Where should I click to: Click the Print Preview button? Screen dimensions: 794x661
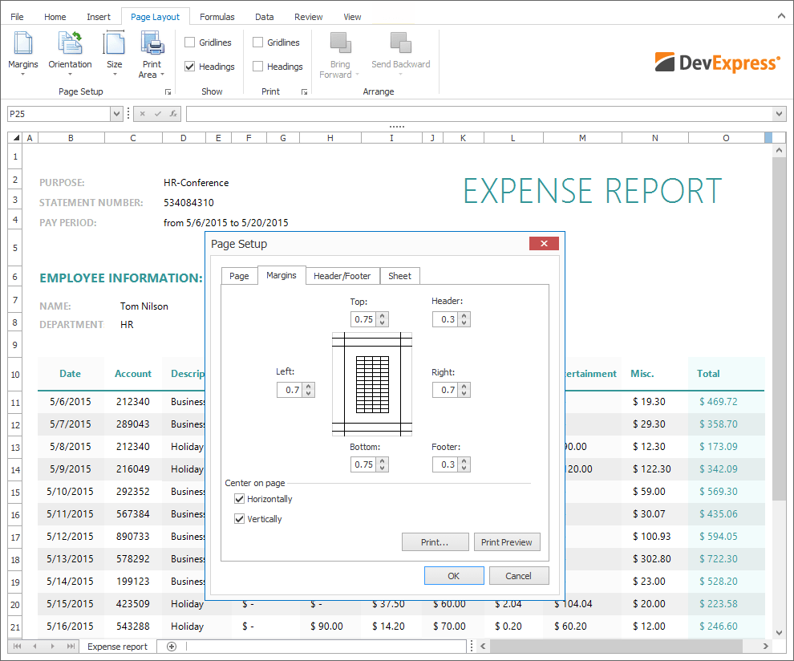point(507,542)
